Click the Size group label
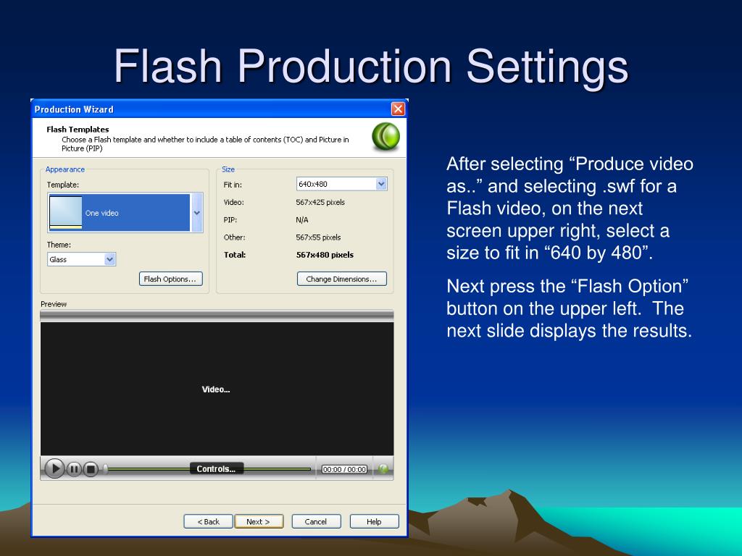This screenshot has height=556, width=742. click(x=228, y=169)
